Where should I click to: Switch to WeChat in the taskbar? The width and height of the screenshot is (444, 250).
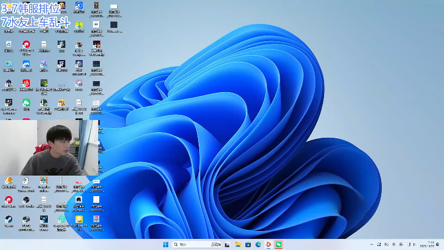point(279,244)
